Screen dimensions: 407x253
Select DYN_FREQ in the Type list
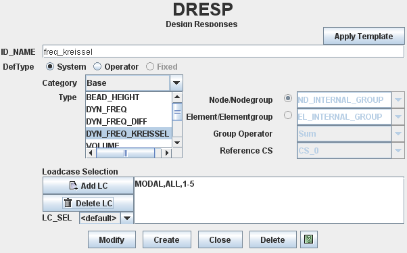click(128, 110)
